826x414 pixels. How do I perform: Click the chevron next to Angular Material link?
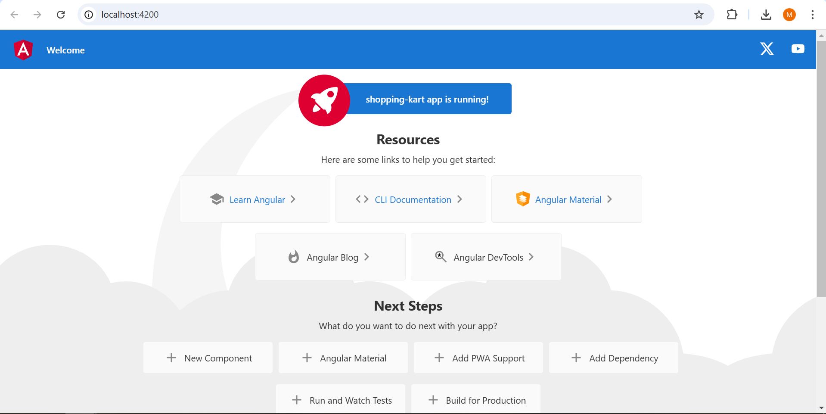coord(609,199)
